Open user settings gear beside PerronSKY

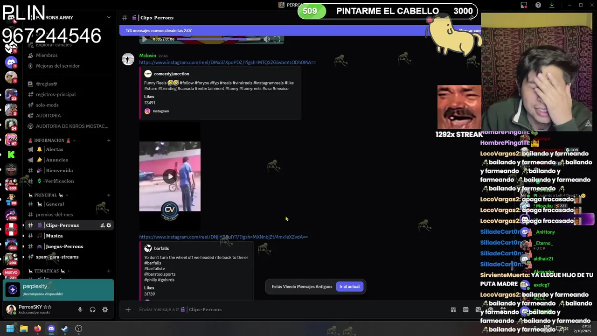pyautogui.click(x=105, y=309)
